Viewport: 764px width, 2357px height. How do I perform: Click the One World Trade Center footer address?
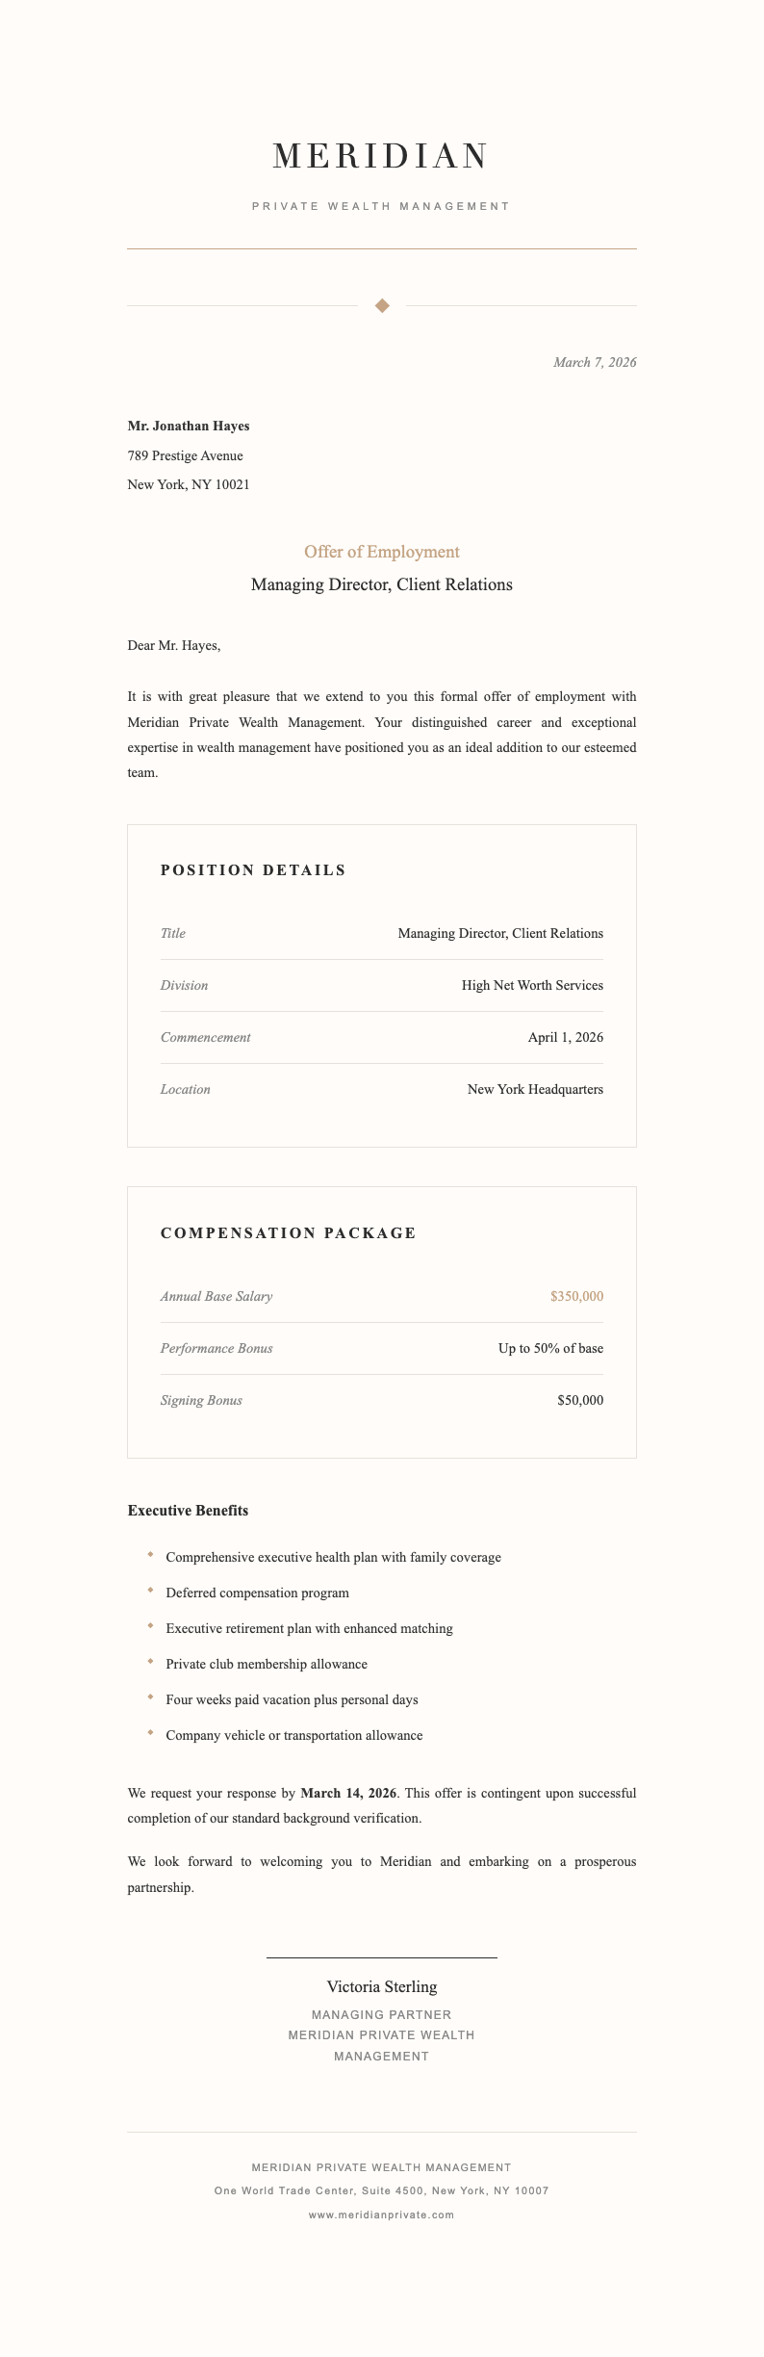pyautogui.click(x=381, y=2190)
